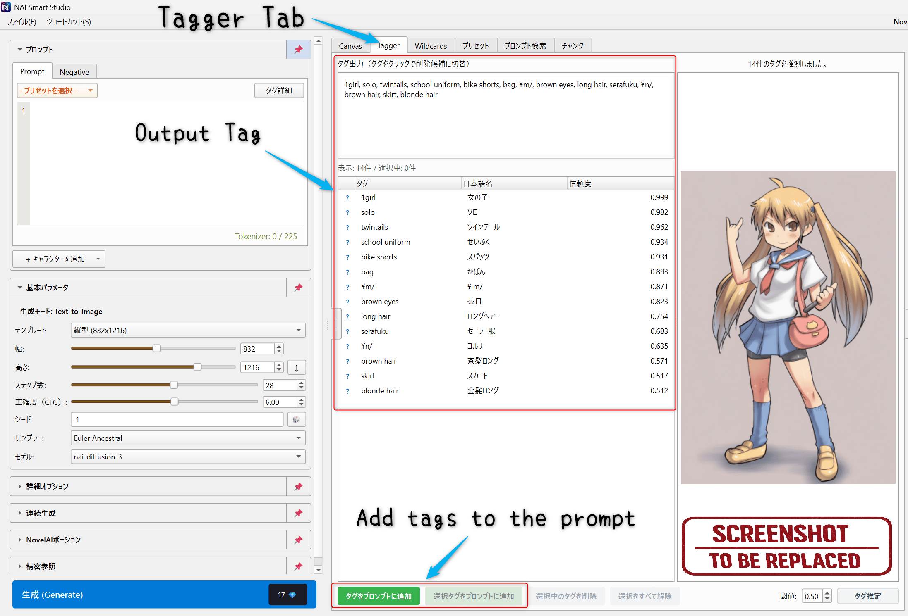Viewport: 908px width, 616px height.
Task: Toggle the 'twintails' output tag for deletion
Action: tap(394, 84)
